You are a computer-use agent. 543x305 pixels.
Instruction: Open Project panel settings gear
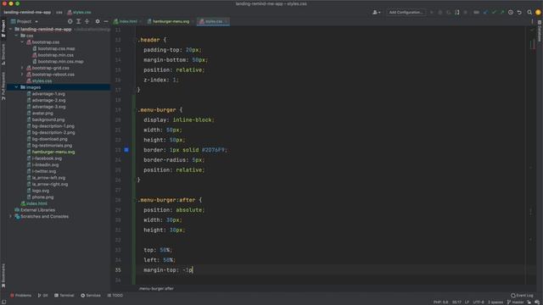pos(98,21)
